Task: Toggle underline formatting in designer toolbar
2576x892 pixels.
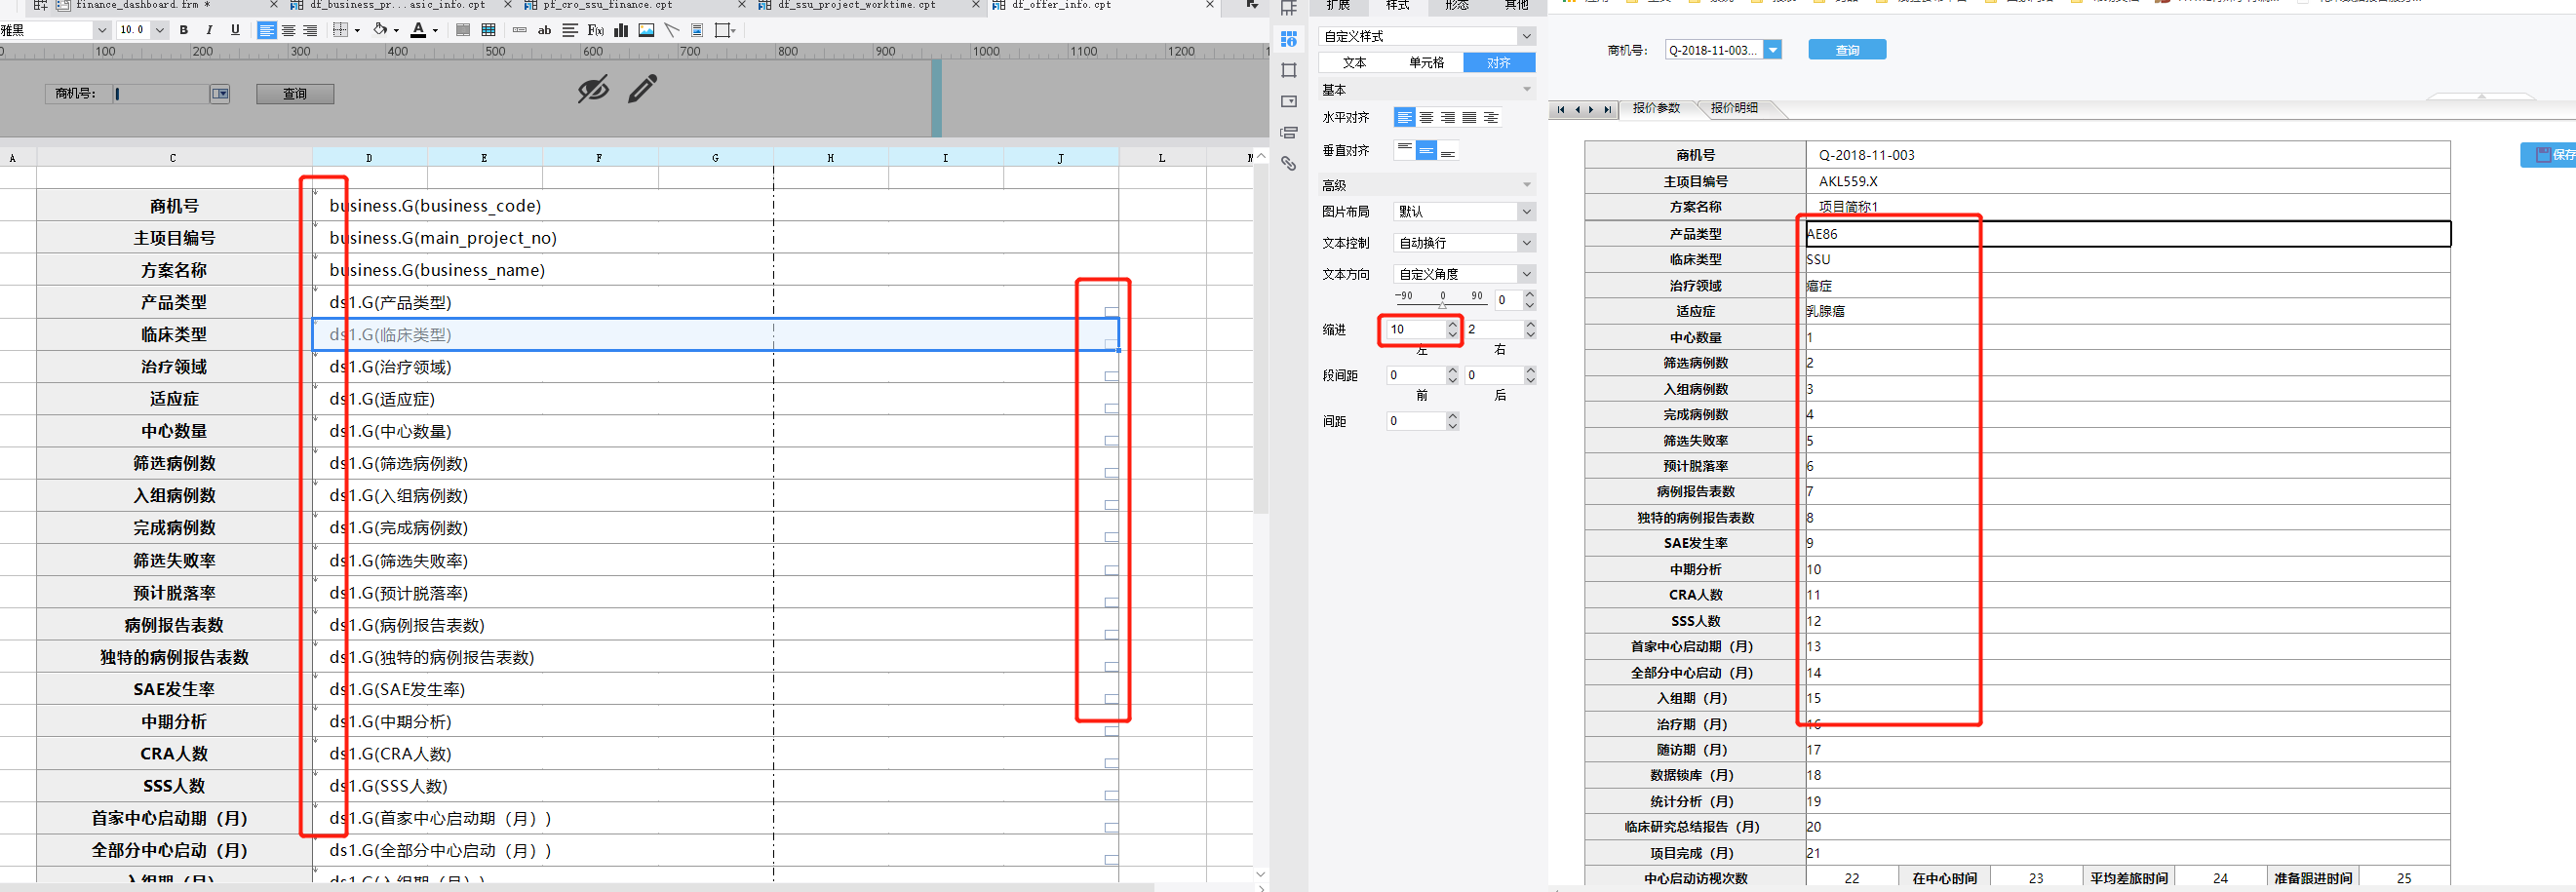Action: click(235, 30)
